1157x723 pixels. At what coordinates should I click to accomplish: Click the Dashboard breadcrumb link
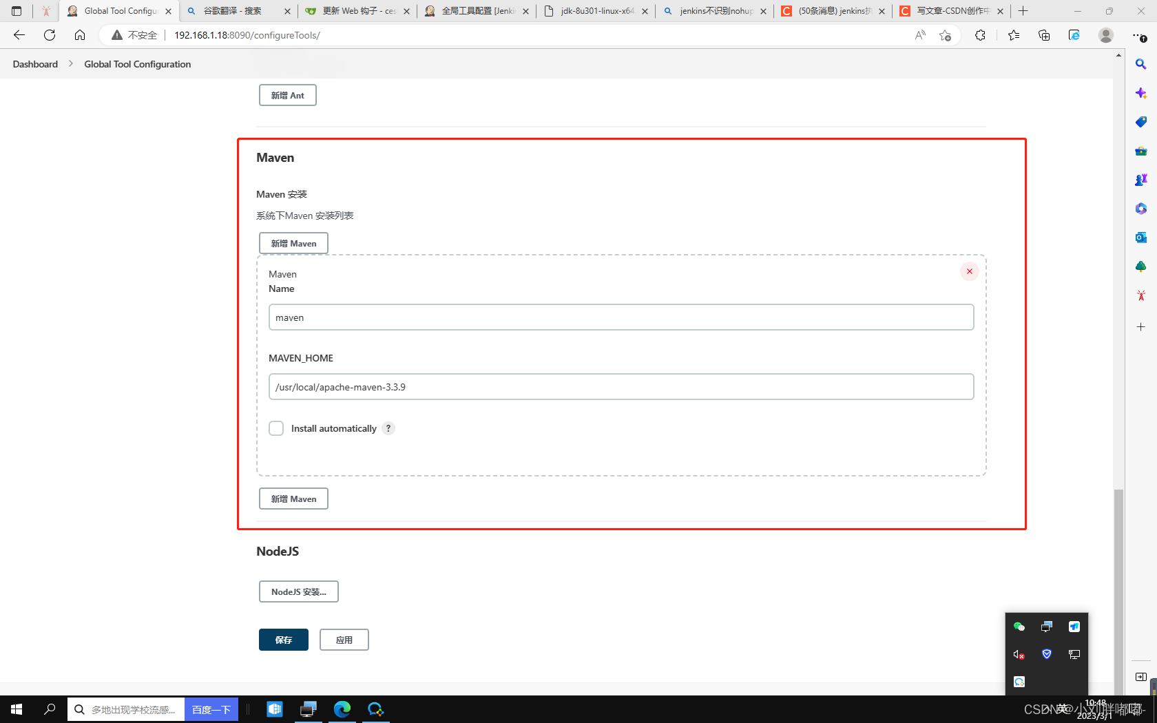(x=34, y=63)
